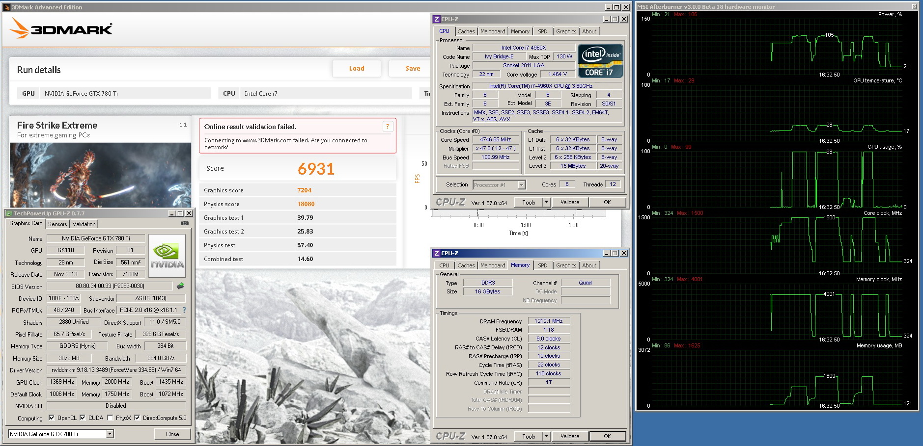The image size is (923, 446).
Task: Click the Core Speed value 4746.65 MHz
Action: 496,140
